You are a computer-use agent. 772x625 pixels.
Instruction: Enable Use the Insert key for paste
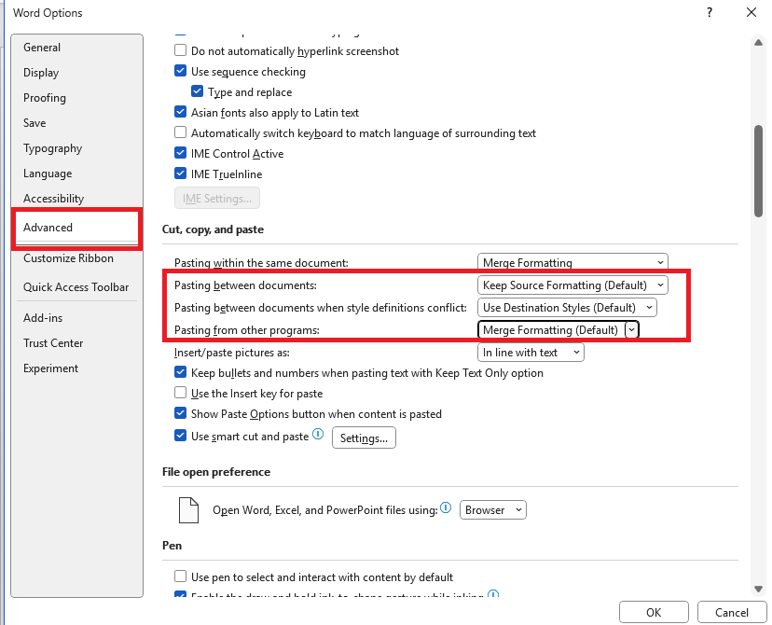[180, 393]
